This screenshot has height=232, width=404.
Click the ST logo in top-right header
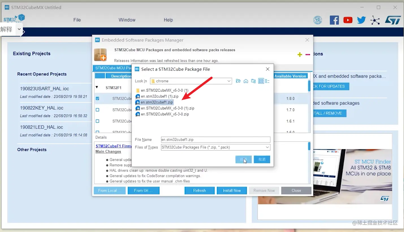393,20
